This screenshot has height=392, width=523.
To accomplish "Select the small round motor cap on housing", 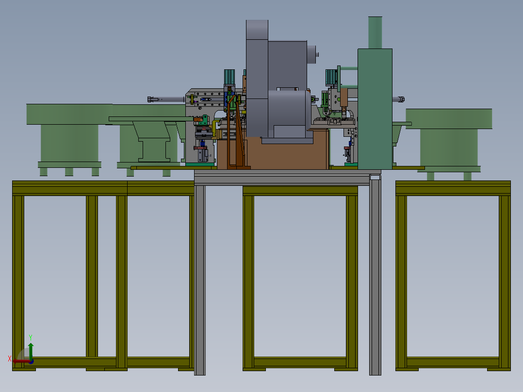I will tap(312, 54).
